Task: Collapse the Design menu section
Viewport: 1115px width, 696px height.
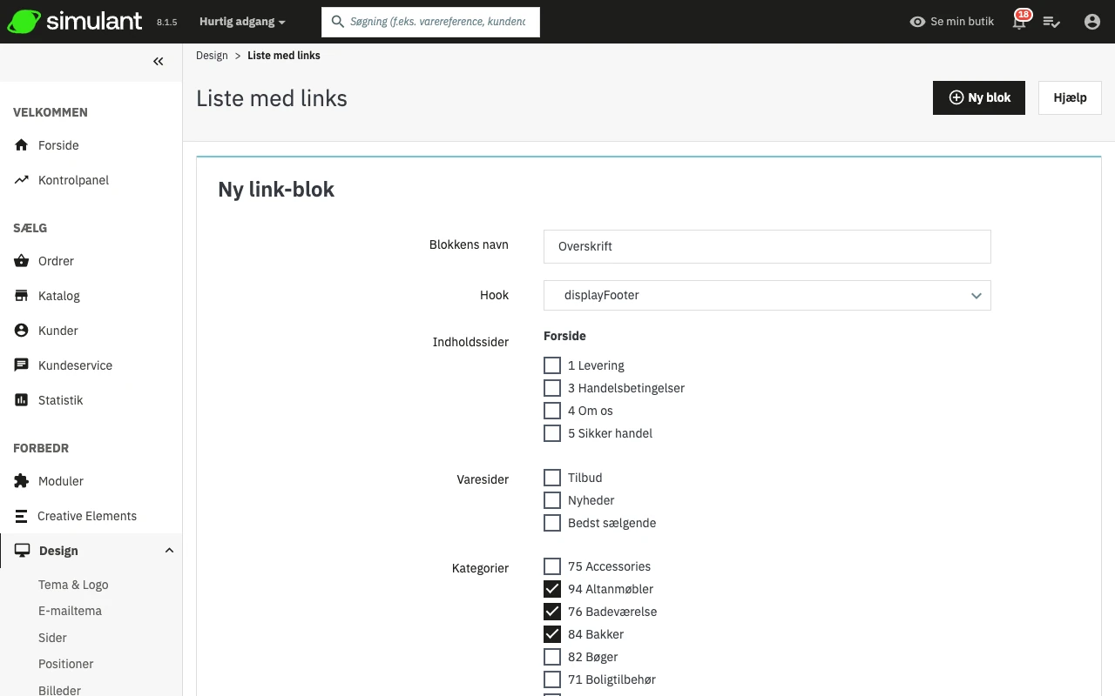Action: coord(169,551)
